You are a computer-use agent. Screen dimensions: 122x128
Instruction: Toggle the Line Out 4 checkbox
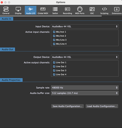tap(54, 74)
